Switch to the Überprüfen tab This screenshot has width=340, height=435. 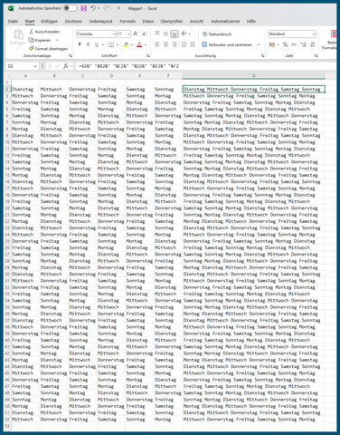pyautogui.click(x=172, y=21)
